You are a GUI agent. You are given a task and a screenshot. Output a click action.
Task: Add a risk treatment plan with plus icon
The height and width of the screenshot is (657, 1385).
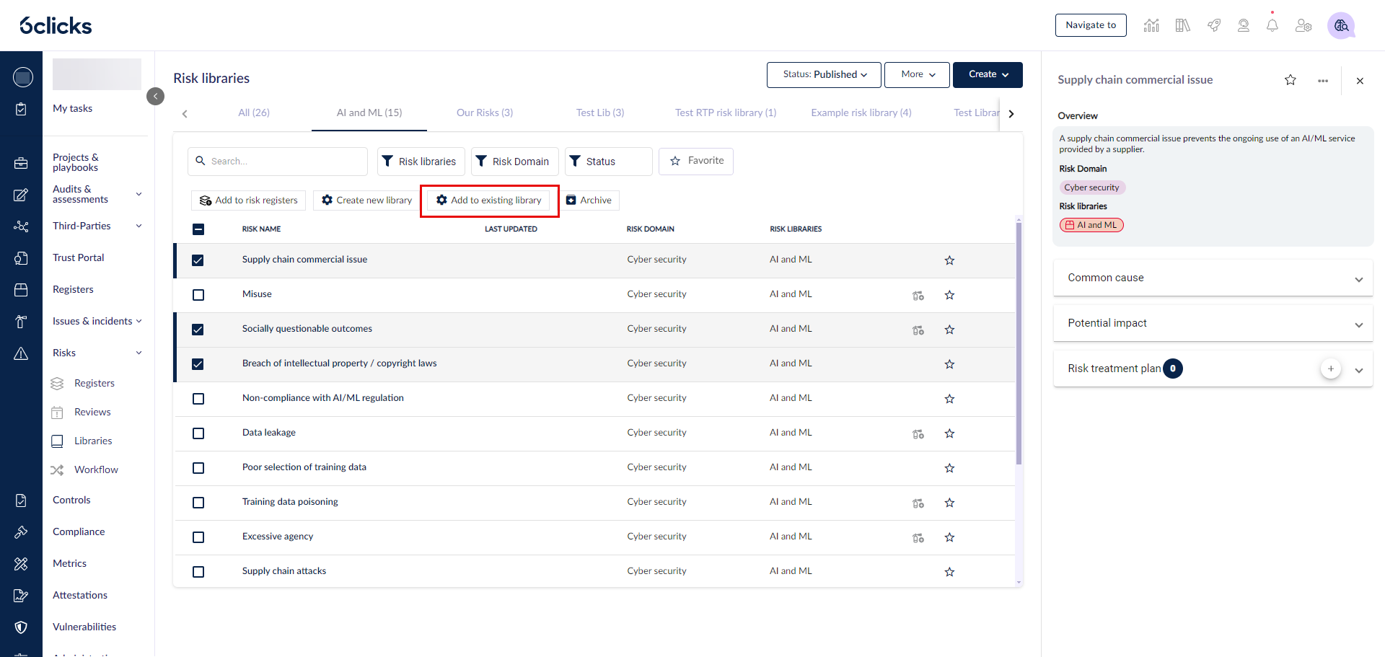1330,369
